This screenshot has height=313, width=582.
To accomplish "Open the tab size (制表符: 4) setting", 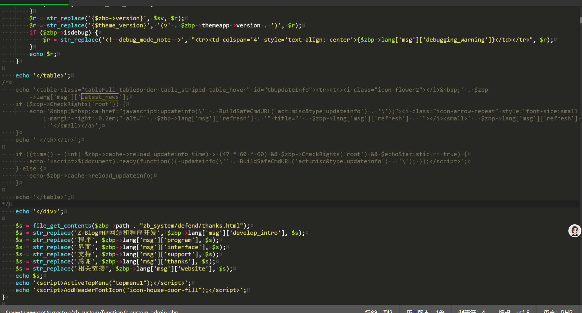I will pyautogui.click(x=472, y=311).
